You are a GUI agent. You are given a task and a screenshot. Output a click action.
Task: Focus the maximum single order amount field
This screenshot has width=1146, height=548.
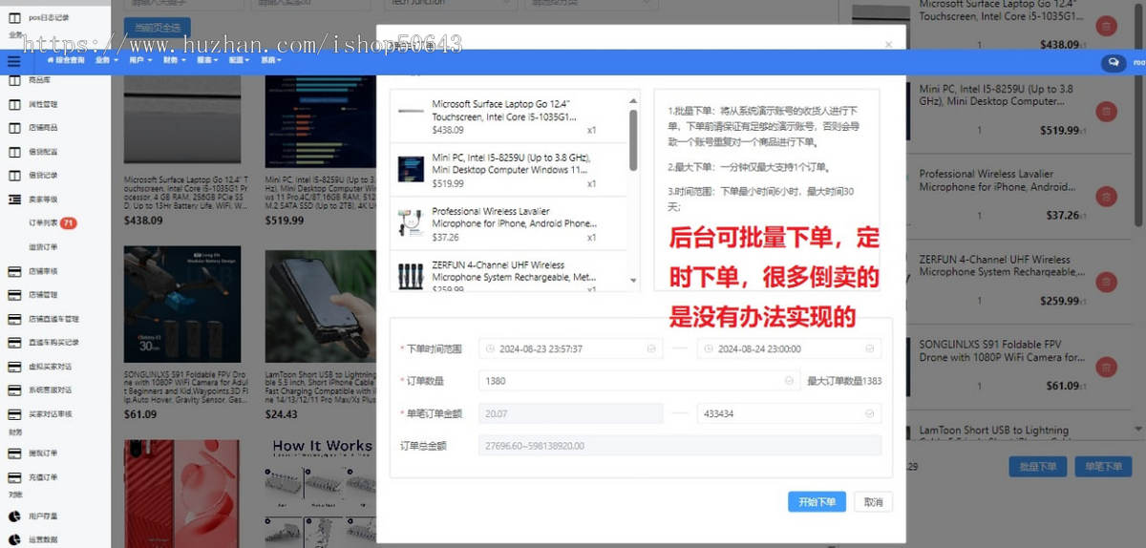(x=789, y=413)
